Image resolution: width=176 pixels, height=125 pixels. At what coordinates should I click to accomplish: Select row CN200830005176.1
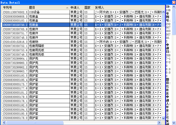tap(82, 101)
